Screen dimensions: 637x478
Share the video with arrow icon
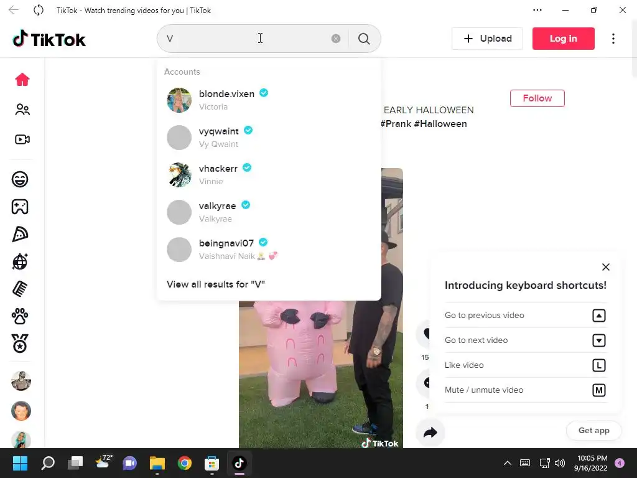click(430, 433)
